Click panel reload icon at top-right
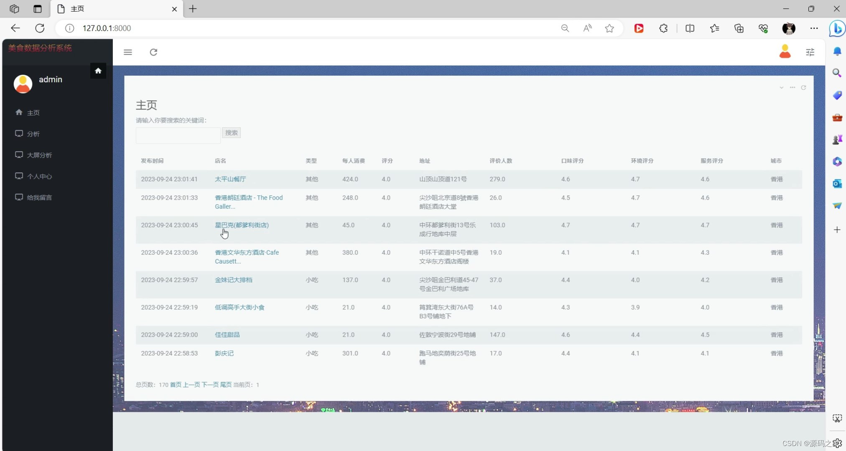 point(803,88)
